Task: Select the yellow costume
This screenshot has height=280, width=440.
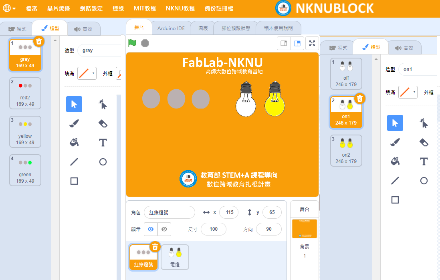Action: click(25, 132)
